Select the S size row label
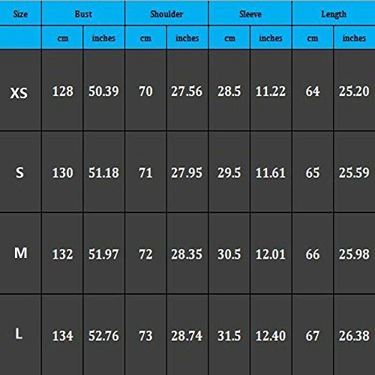Screen dimensions: 375x375 (19, 172)
